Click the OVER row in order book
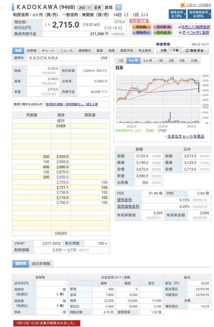 [61, 126]
